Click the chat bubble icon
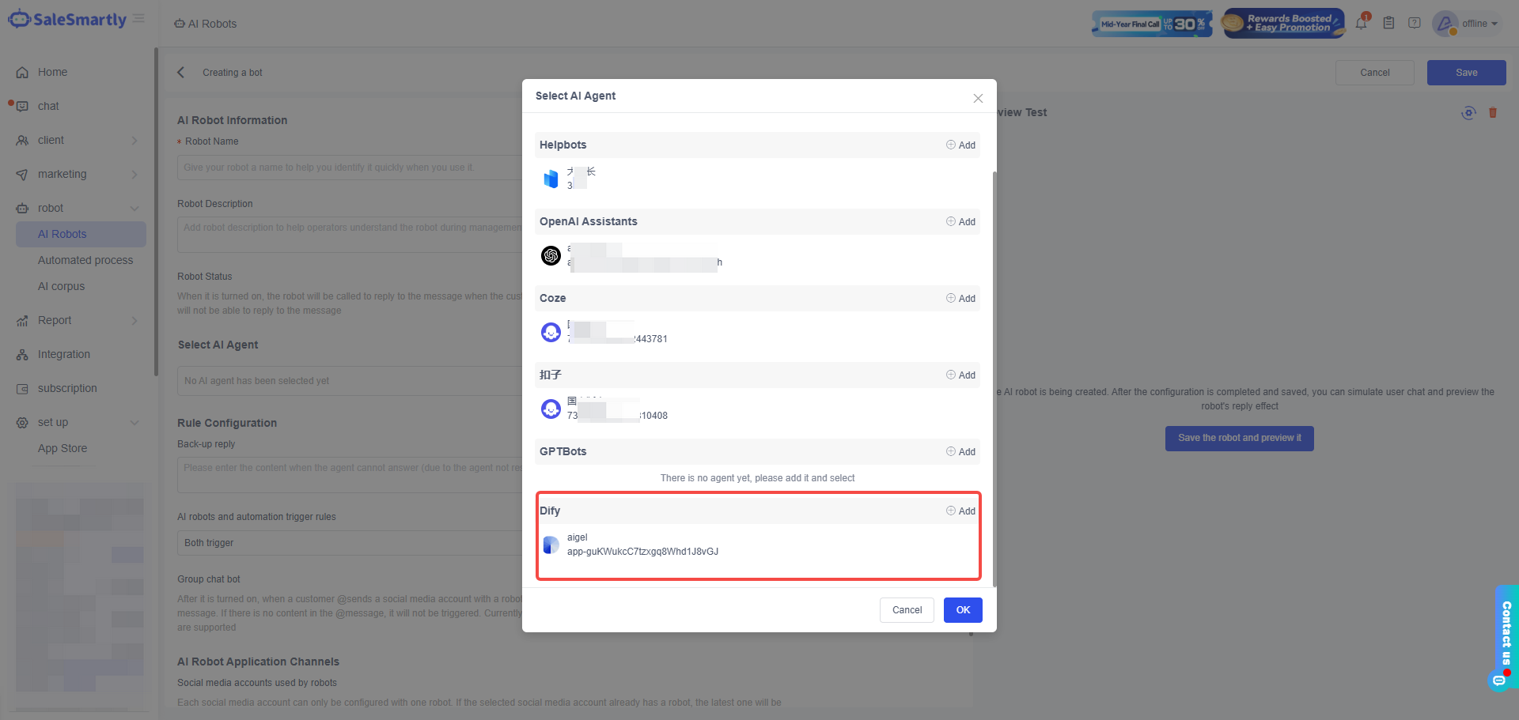This screenshot has width=1519, height=720. click(22, 107)
